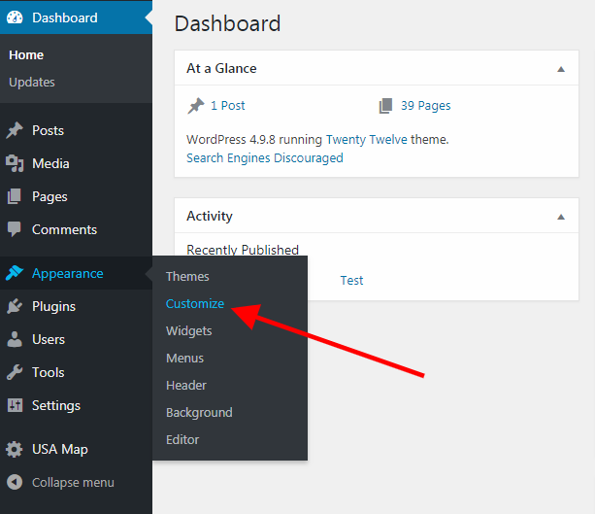
Task: Go to Updates under Dashboard
Action: tap(32, 83)
